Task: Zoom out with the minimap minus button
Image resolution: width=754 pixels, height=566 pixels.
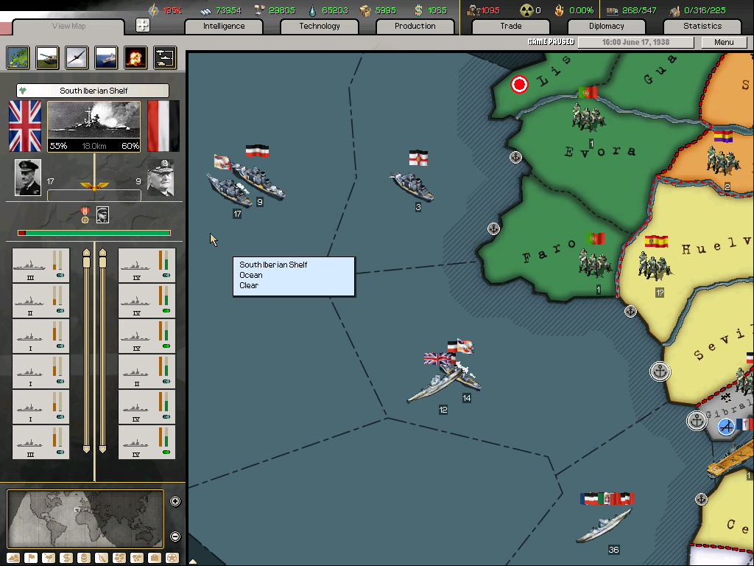Action: pyautogui.click(x=175, y=537)
